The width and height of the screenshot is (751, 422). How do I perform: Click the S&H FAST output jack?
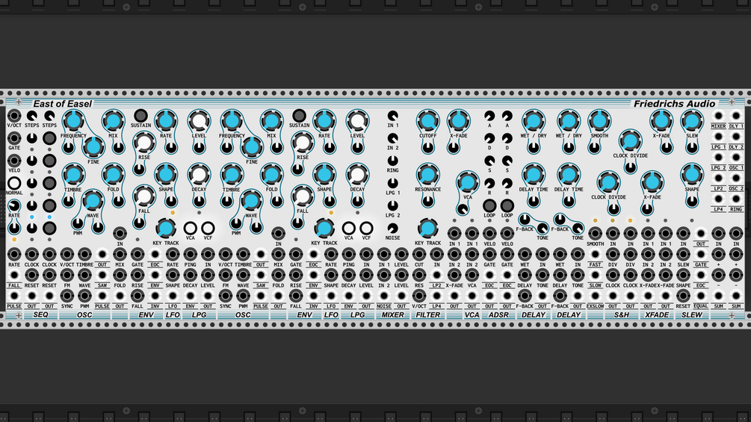pos(595,254)
